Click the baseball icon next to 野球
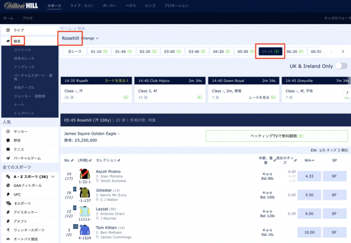This screenshot has height=243, width=351. click(8, 141)
